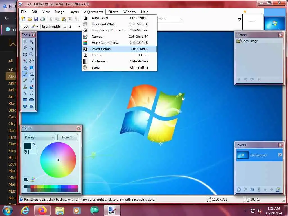Select the Color Picker eyedropper tool
Viewport: 288px width, 216px height.
click(31, 80)
